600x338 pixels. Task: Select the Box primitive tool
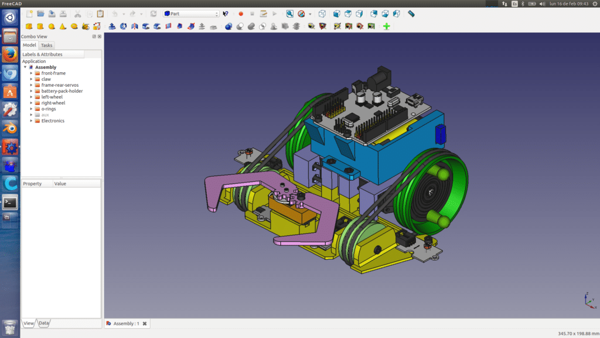[29, 26]
